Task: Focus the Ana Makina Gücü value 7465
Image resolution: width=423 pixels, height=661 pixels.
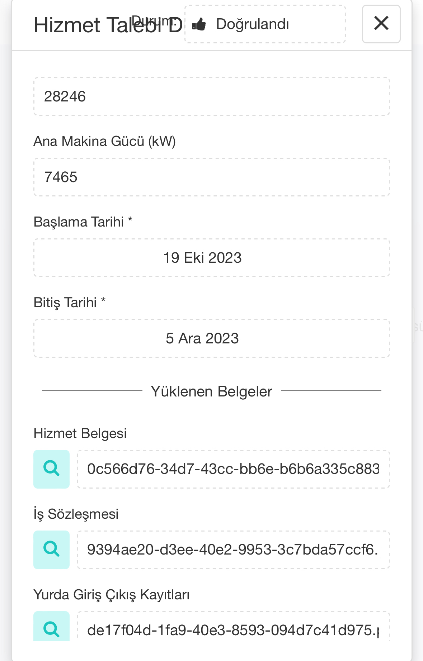Action: 212,177
